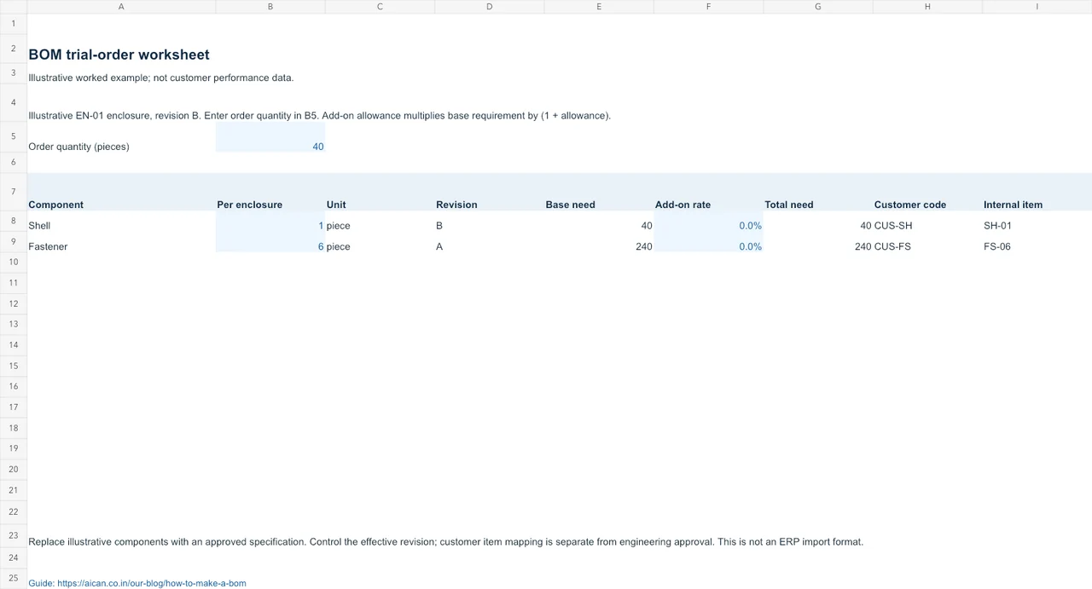Click the 'Illustrative worked example' subtitle
Image resolution: width=1092 pixels, height=589 pixels.
pos(160,78)
